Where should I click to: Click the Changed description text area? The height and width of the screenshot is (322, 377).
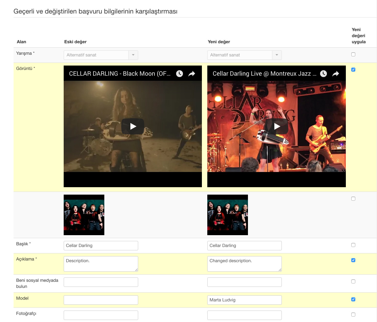[x=244, y=264]
